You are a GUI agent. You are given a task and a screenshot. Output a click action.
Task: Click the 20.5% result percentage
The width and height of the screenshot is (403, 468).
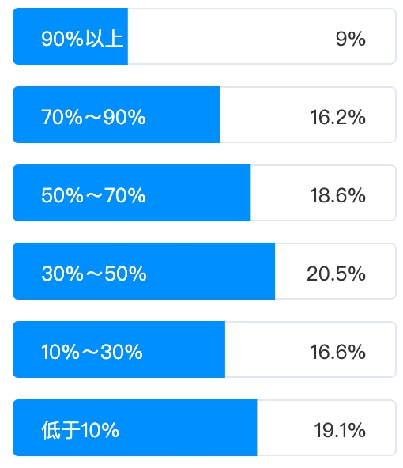coord(336,274)
